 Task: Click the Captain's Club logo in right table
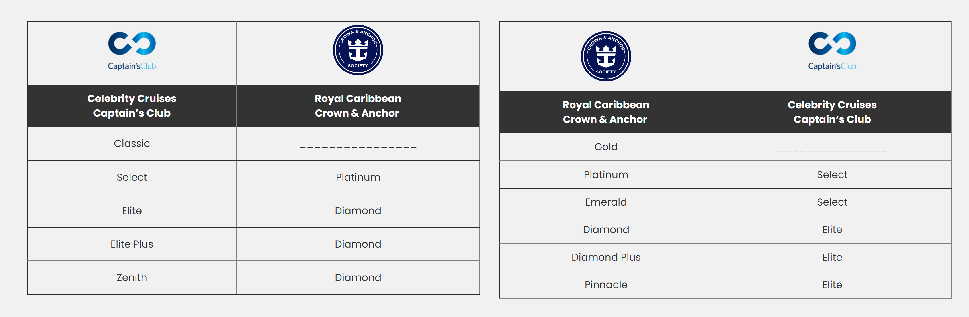[x=832, y=51]
